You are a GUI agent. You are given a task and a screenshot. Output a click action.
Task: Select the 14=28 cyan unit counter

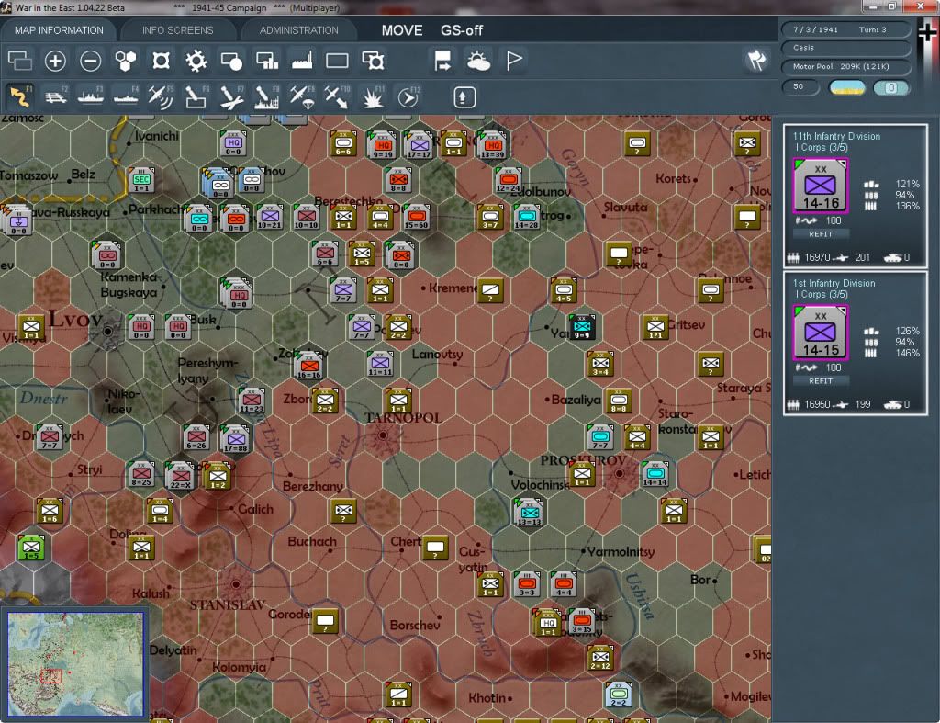pyautogui.click(x=527, y=217)
